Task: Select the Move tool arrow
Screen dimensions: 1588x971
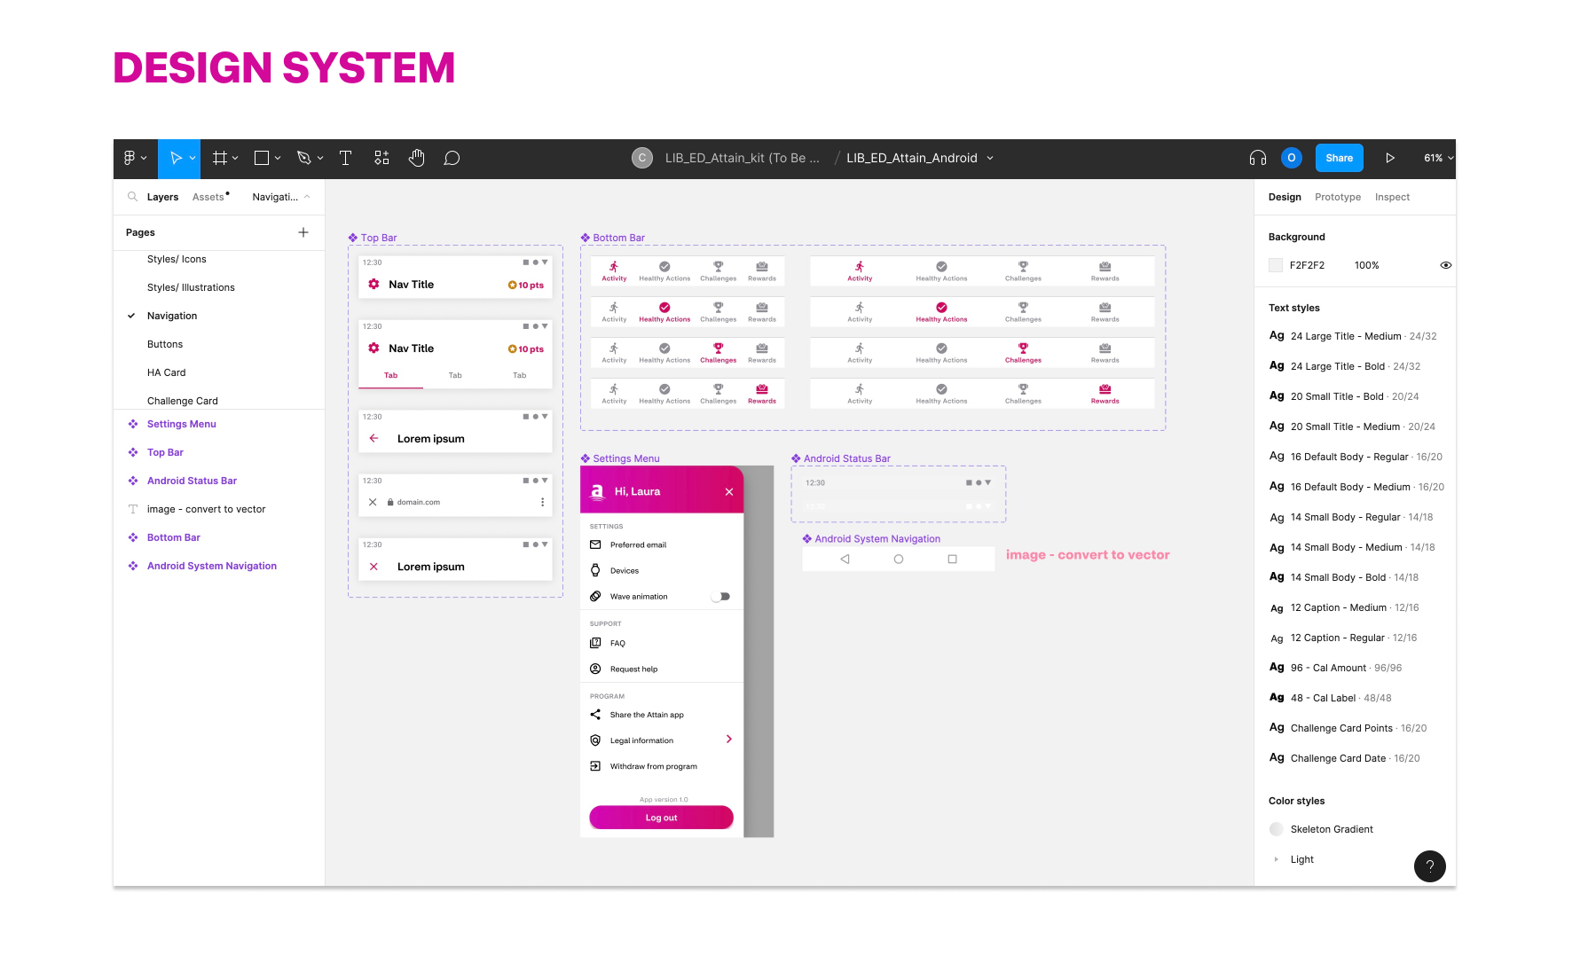Action: point(176,158)
